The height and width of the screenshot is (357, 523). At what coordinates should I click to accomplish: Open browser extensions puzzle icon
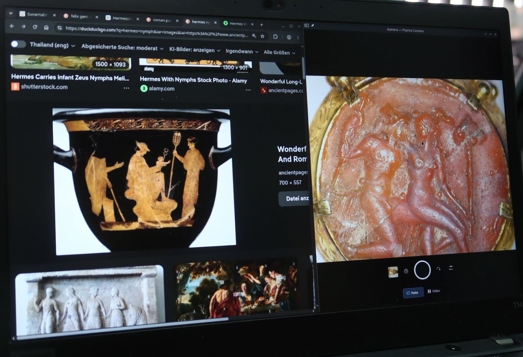(x=275, y=36)
